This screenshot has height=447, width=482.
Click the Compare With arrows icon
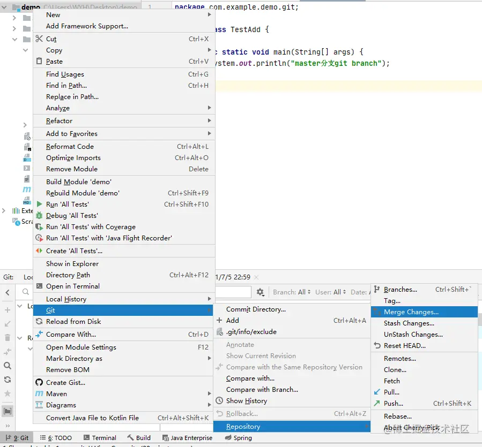coord(39,334)
